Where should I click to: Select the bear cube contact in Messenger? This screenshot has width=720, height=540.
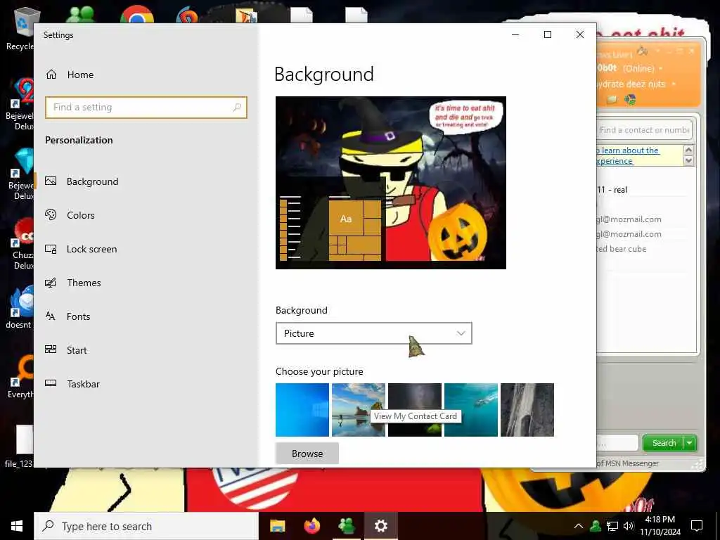tap(622, 249)
